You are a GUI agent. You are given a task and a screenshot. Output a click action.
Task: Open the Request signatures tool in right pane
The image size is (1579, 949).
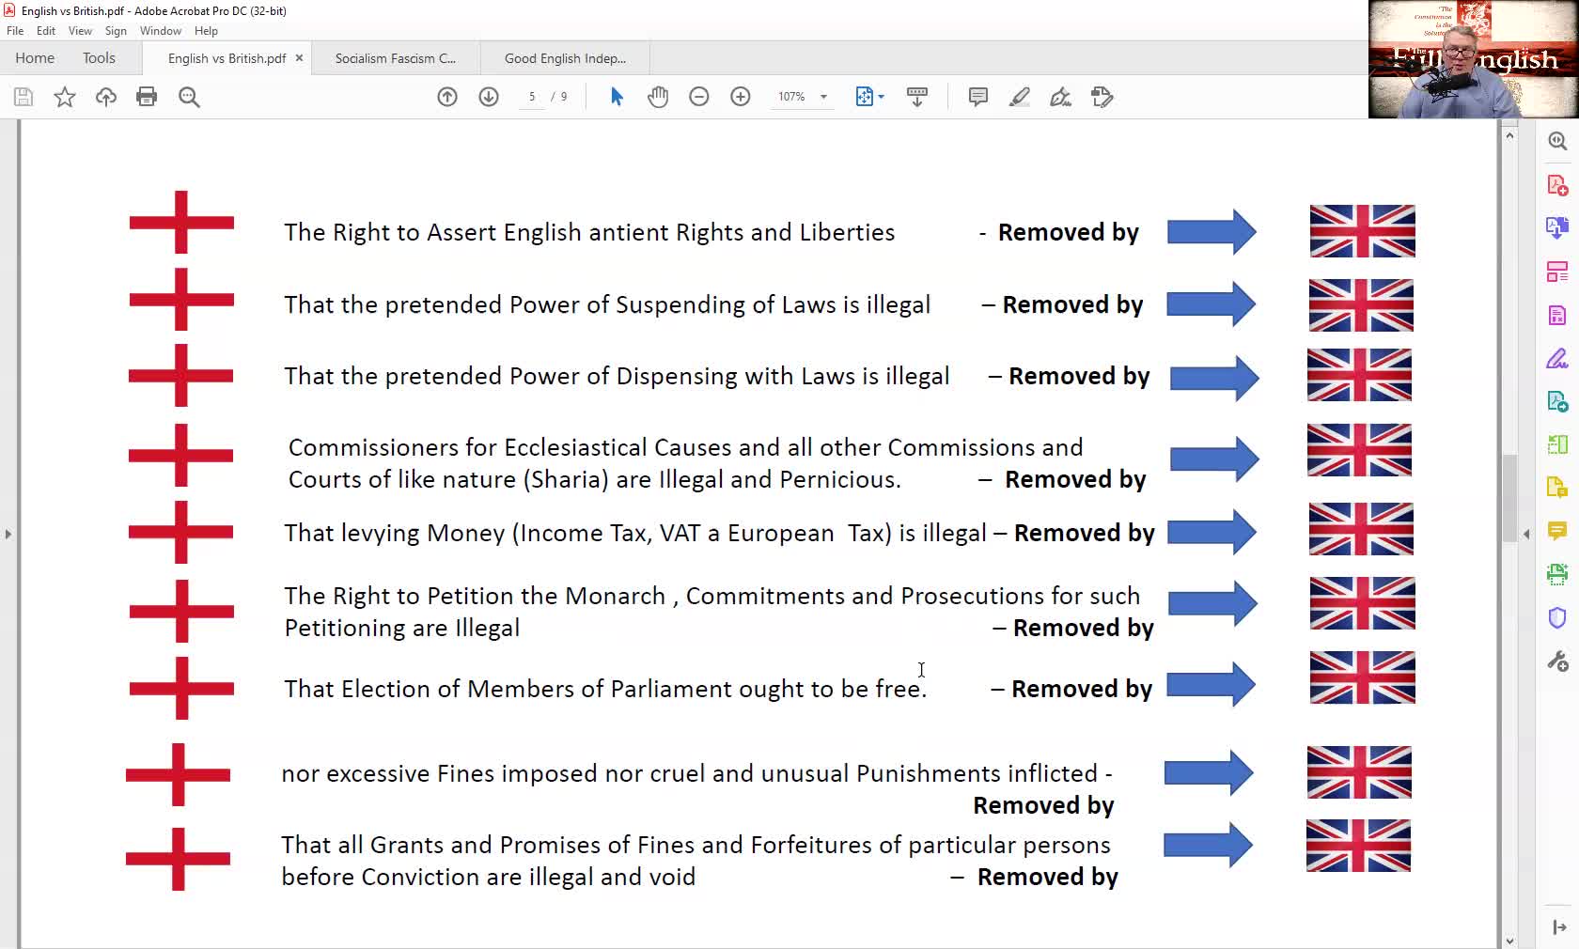pos(1557,401)
